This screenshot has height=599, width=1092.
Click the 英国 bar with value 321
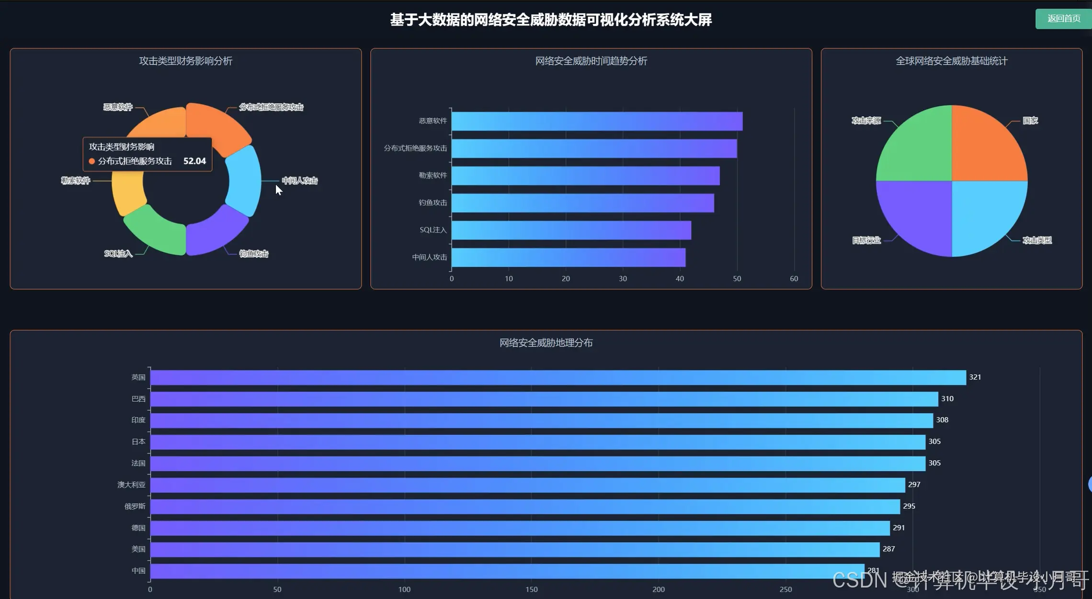558,377
